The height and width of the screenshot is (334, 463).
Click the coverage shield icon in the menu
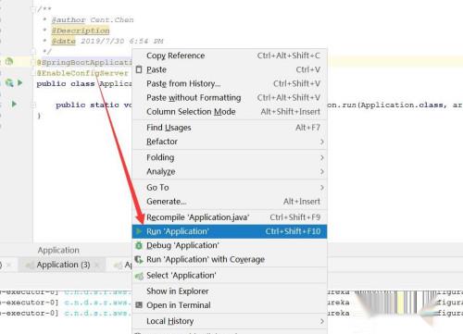(139, 259)
